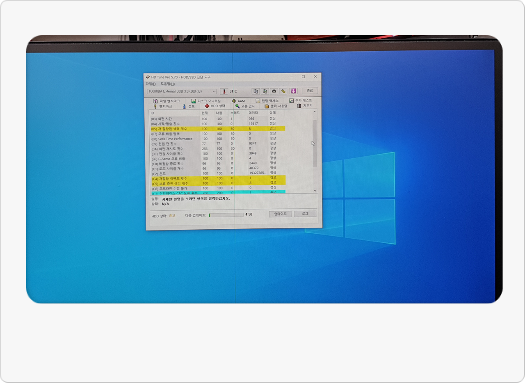The width and height of the screenshot is (525, 383).
Task: Select the (C1) 로드 사이클 개수 row
Action: [217, 168]
